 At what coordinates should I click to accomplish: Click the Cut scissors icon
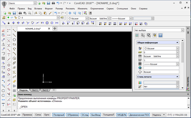36,13
